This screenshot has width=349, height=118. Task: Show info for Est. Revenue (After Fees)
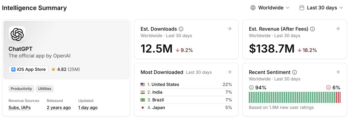[x=313, y=29]
